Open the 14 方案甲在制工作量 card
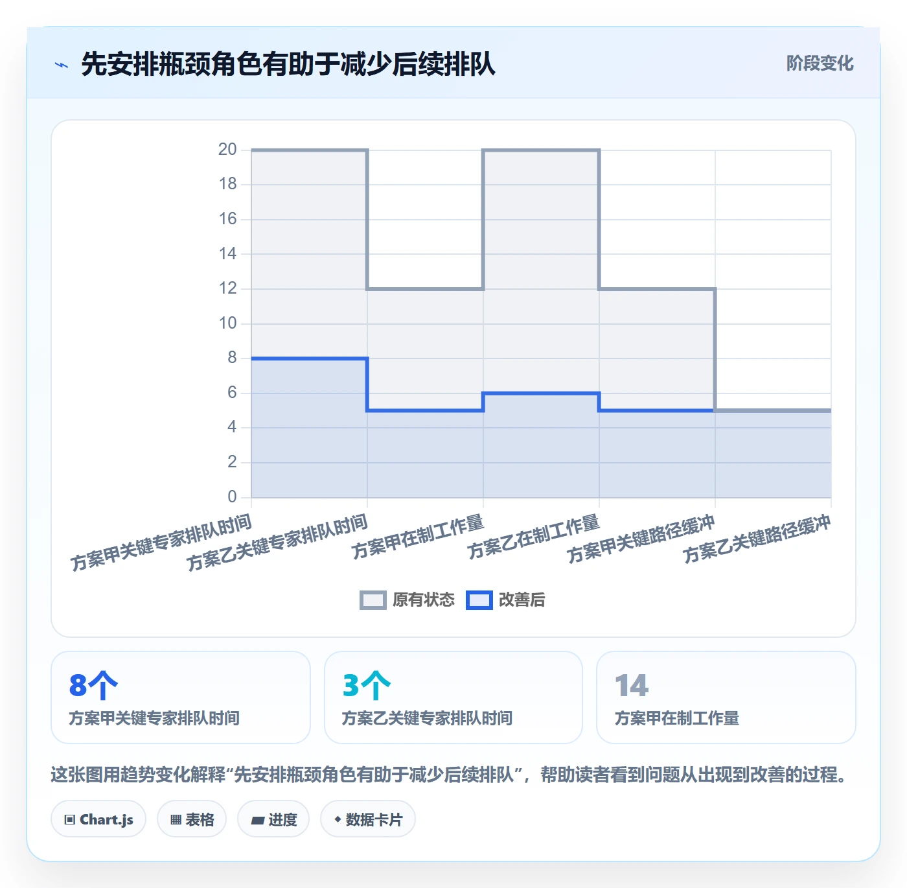 tap(726, 697)
